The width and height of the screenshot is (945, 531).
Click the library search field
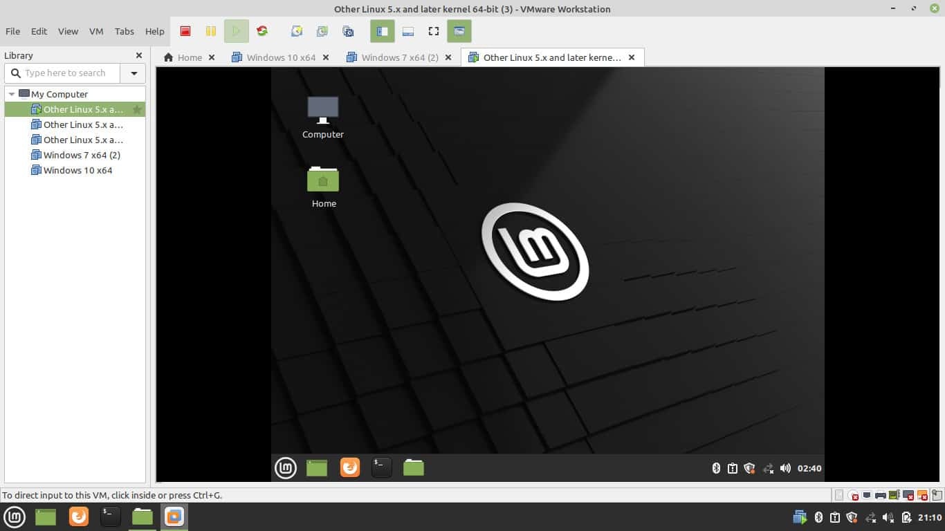(x=63, y=73)
